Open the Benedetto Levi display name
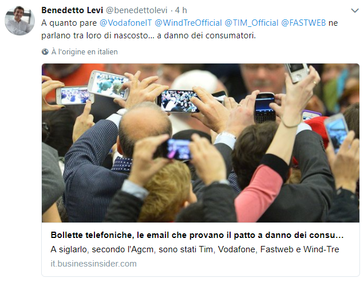 coord(72,10)
